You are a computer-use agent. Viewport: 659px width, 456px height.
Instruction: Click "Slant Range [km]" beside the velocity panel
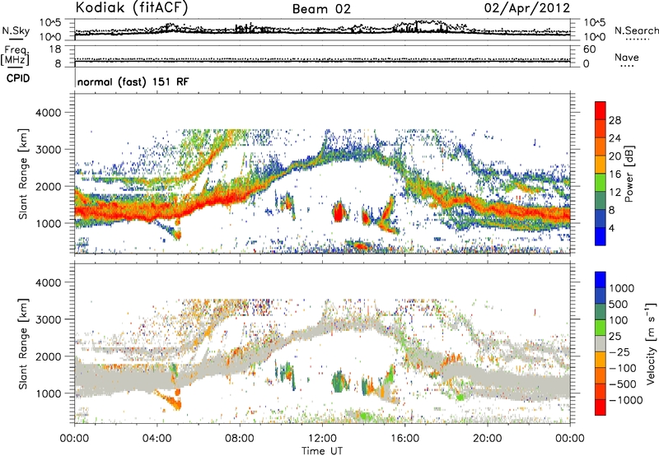(x=24, y=344)
